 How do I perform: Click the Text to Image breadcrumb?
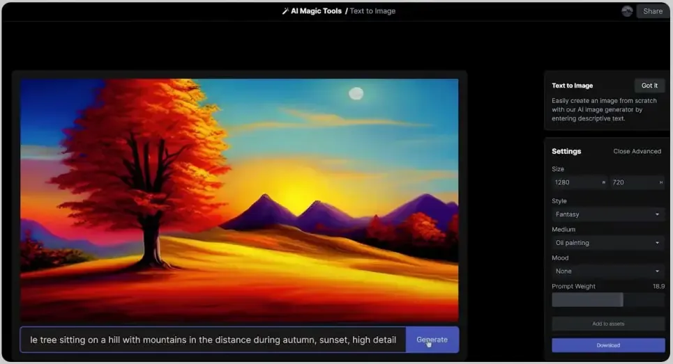[x=372, y=11]
